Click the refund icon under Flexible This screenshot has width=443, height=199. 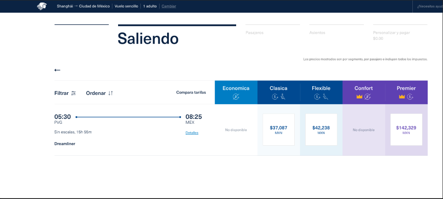tap(317, 97)
